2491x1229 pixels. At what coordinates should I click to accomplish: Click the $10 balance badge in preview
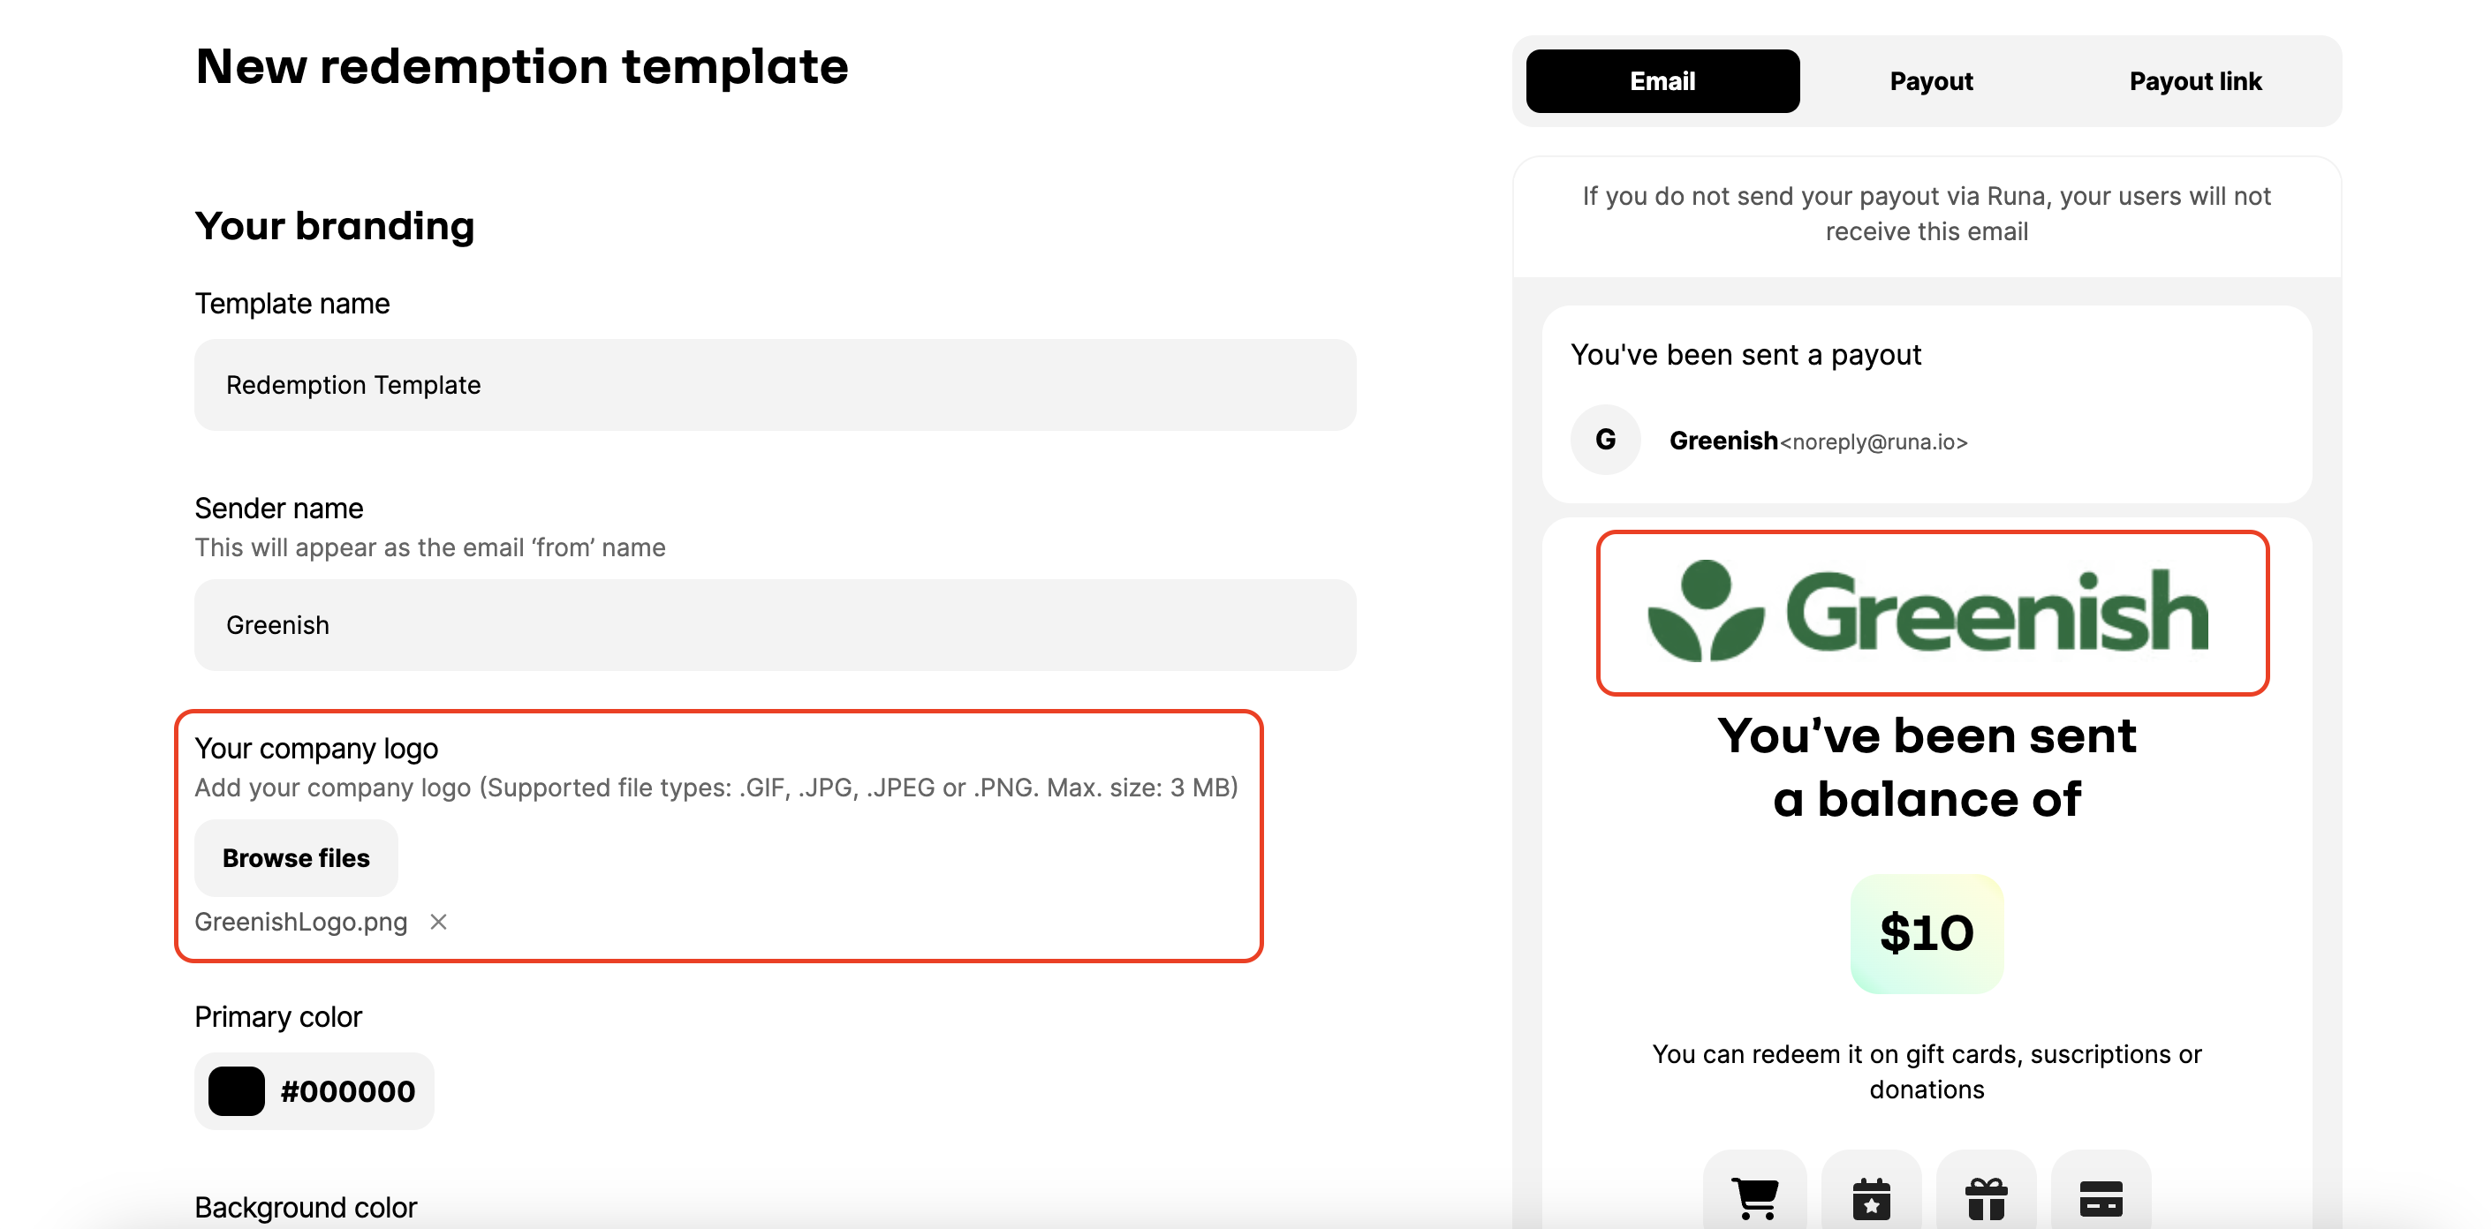click(x=1927, y=933)
